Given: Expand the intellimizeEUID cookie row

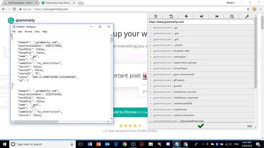Looking at the screenshot, I should pyautogui.click(x=201, y=104).
